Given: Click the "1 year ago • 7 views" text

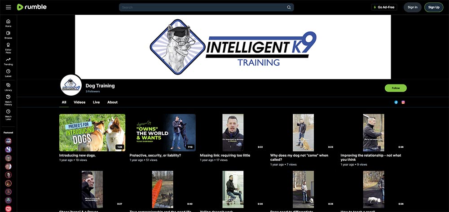Looking at the screenshot, I should pyautogui.click(x=283, y=165).
